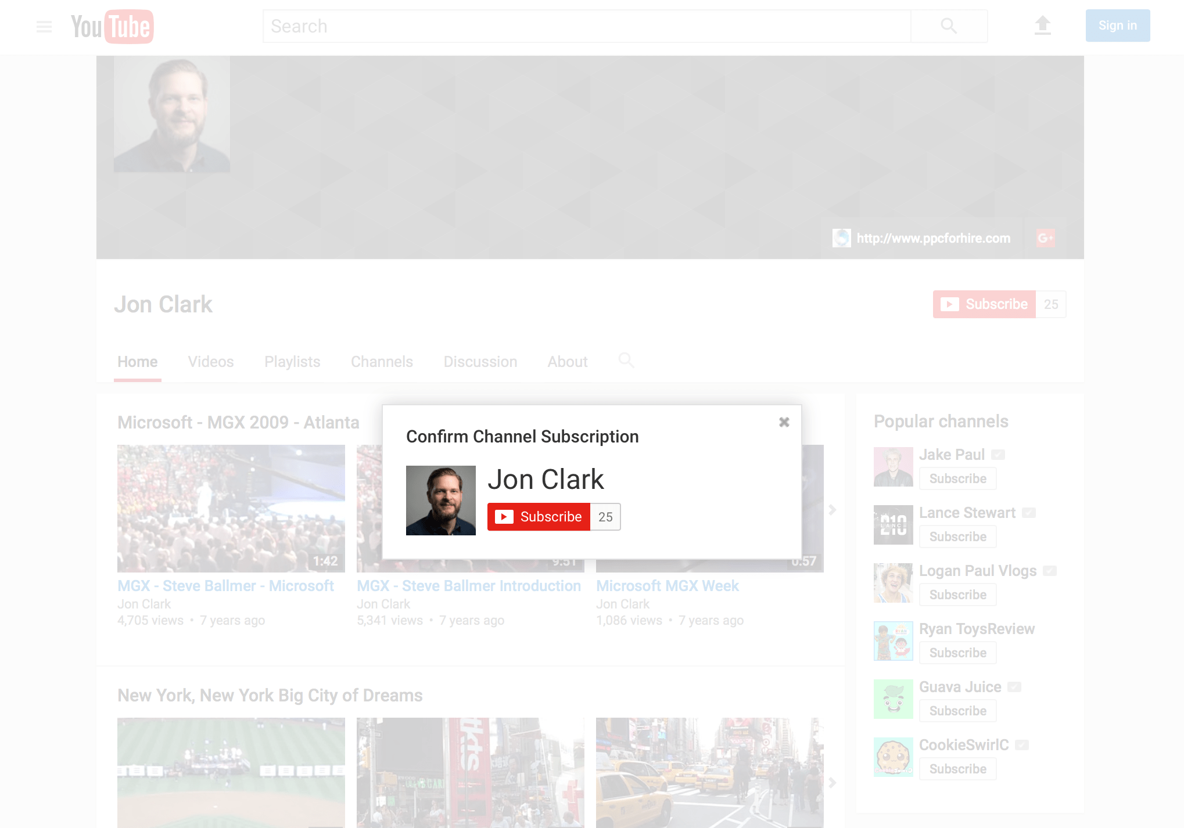Subscribe to Ryan ToysReview channel
Viewport: 1184px width, 828px height.
tap(957, 653)
